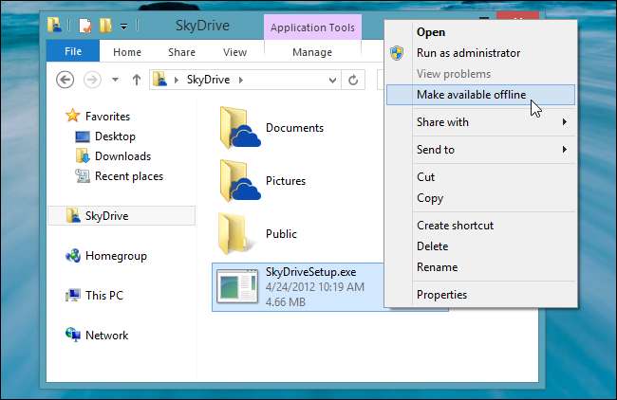The height and width of the screenshot is (400, 617).
Task: Click the 4/24/2012 10:19 AM date text
Action: click(x=315, y=287)
